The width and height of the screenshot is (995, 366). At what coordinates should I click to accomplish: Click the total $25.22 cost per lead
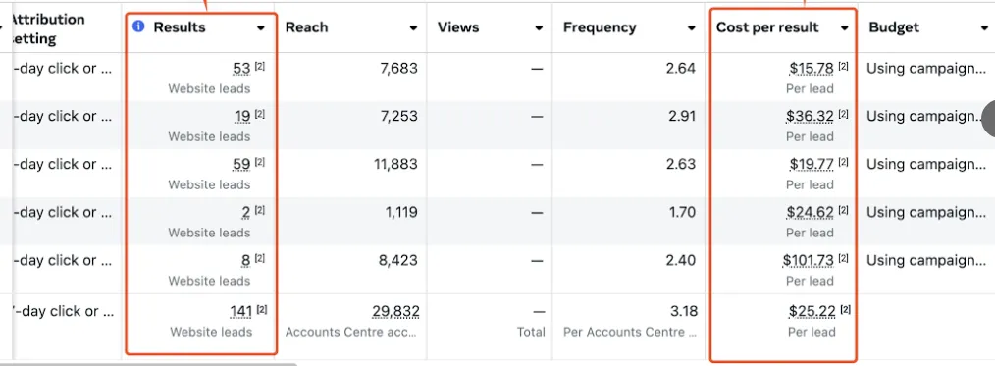click(x=812, y=311)
